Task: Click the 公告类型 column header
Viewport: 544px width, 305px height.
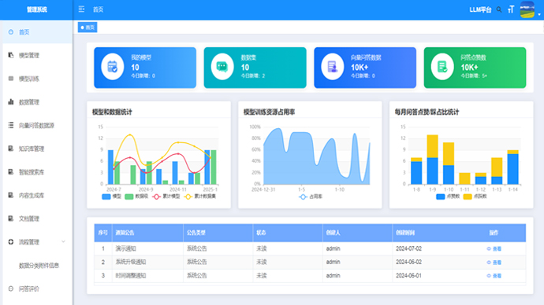Action: (x=218, y=233)
